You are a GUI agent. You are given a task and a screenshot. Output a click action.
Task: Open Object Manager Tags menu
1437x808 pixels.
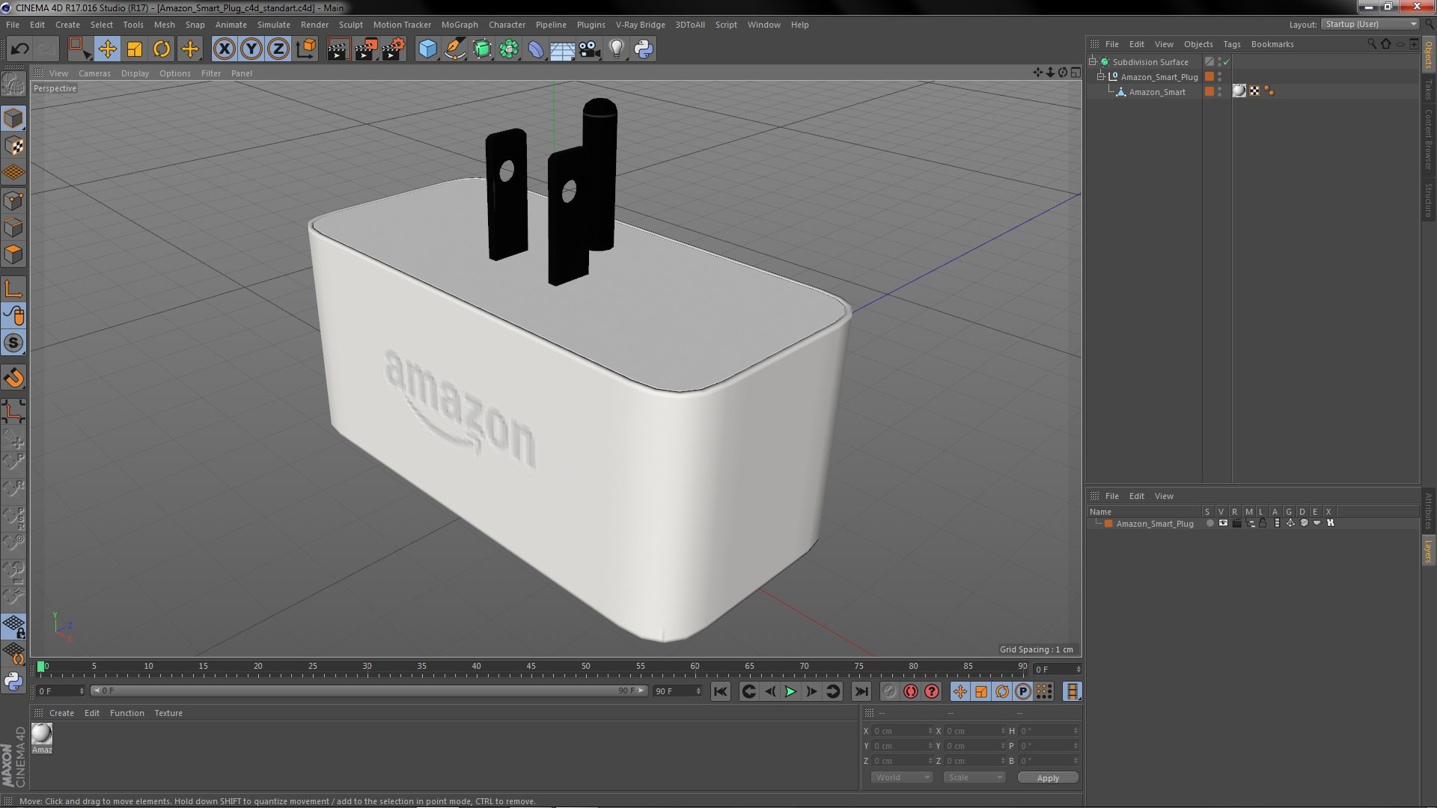[1231, 44]
